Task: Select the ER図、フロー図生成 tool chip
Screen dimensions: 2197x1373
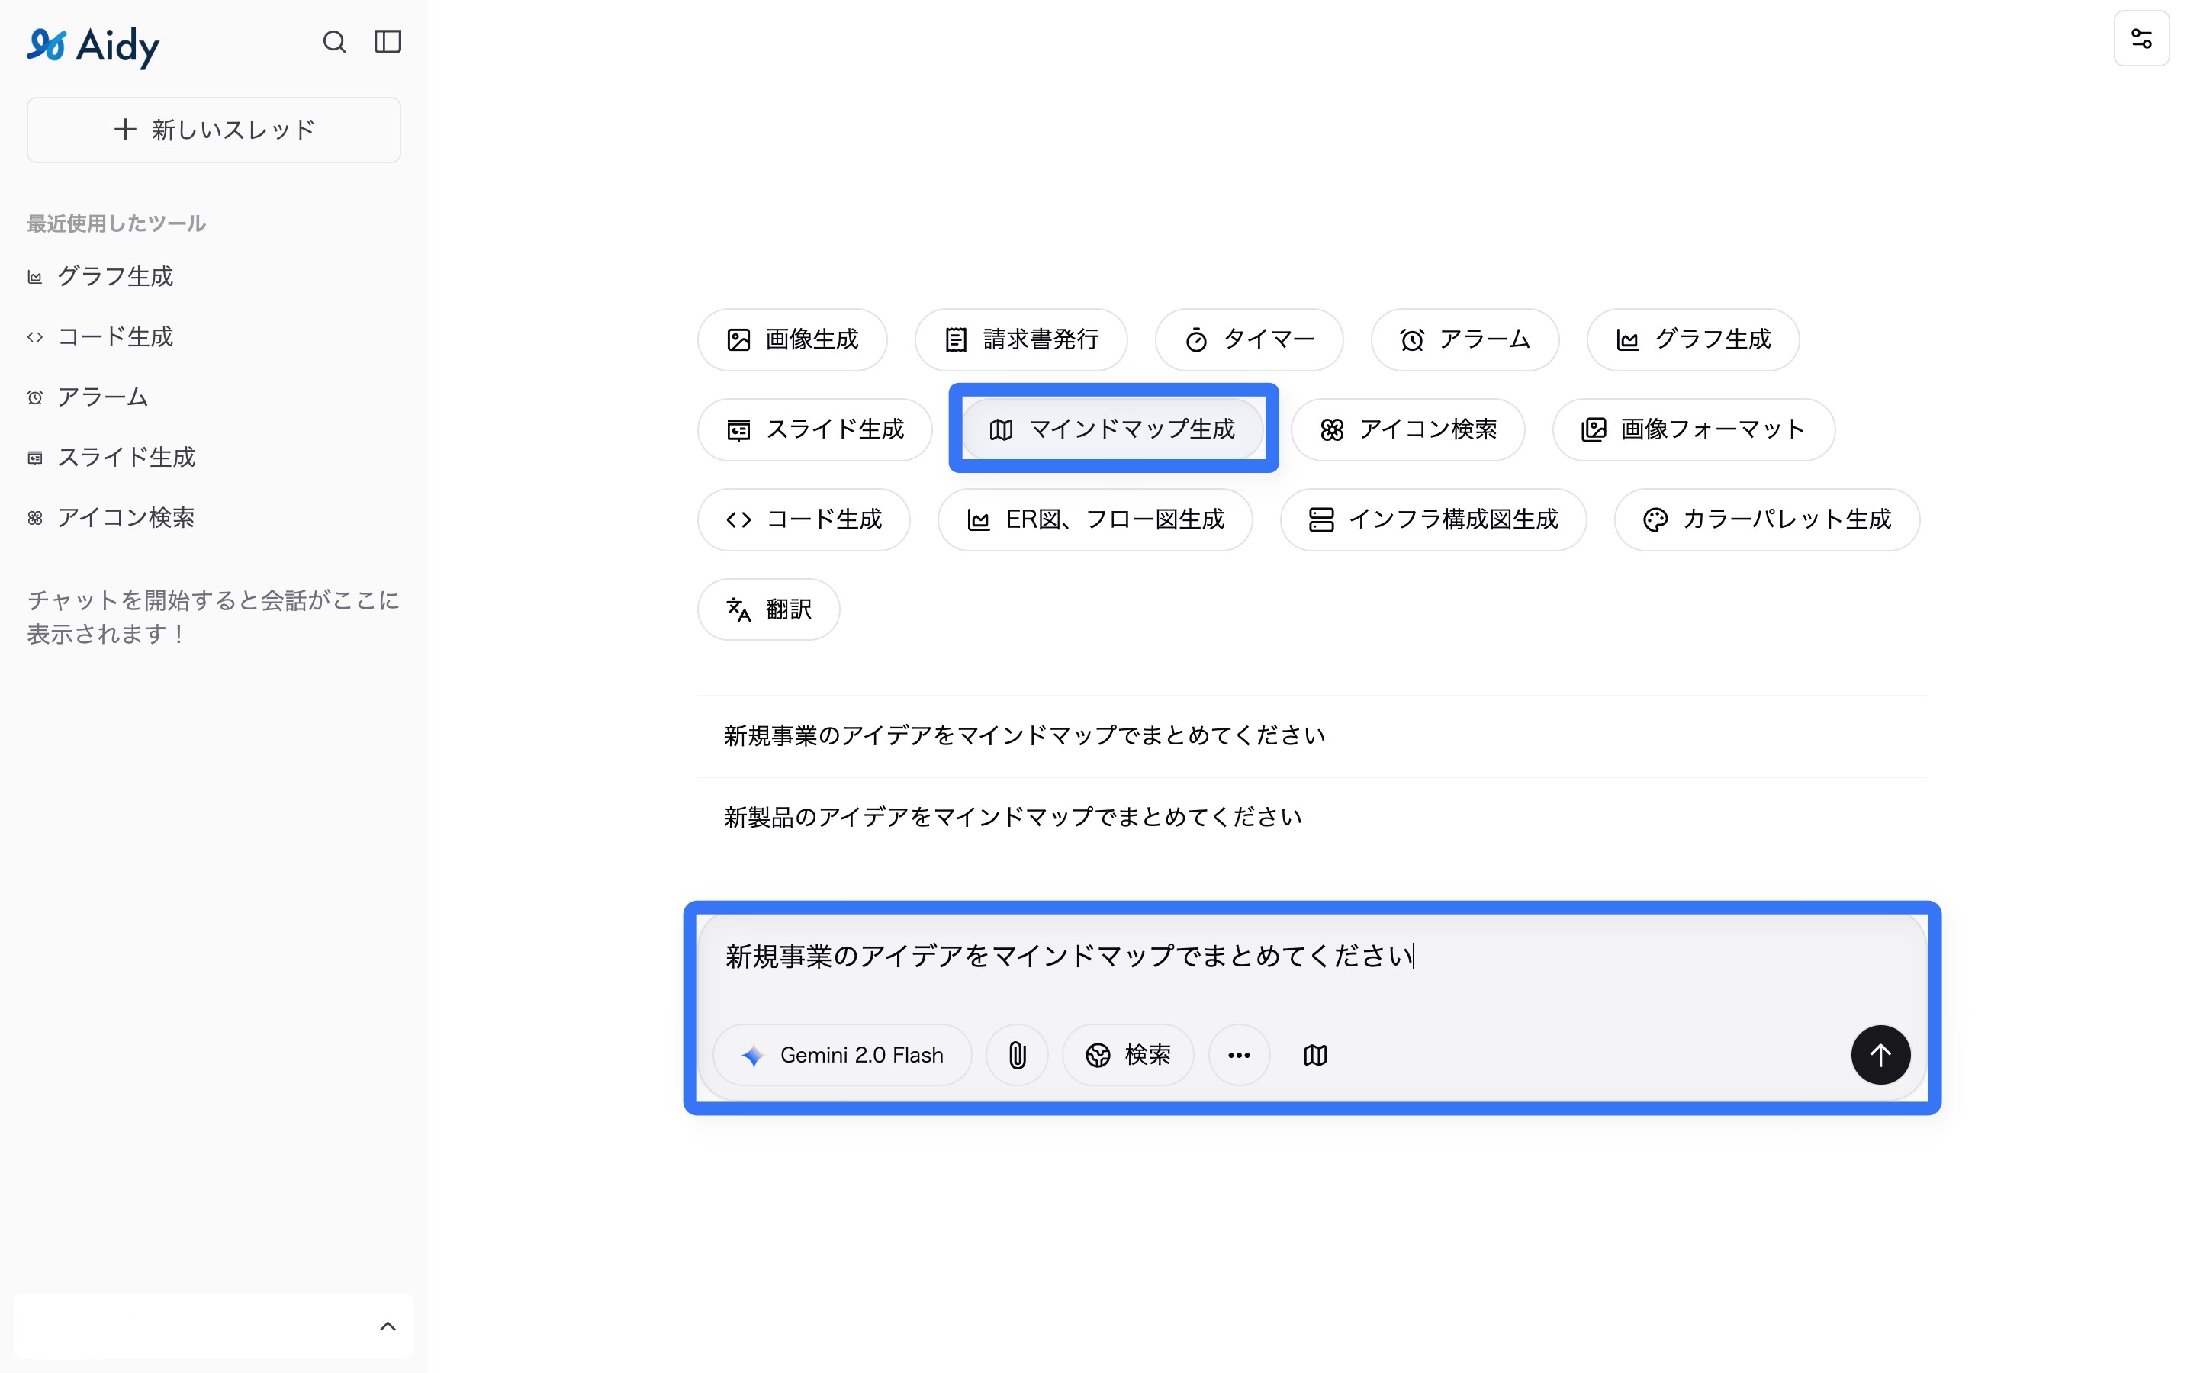Action: [x=1095, y=519]
